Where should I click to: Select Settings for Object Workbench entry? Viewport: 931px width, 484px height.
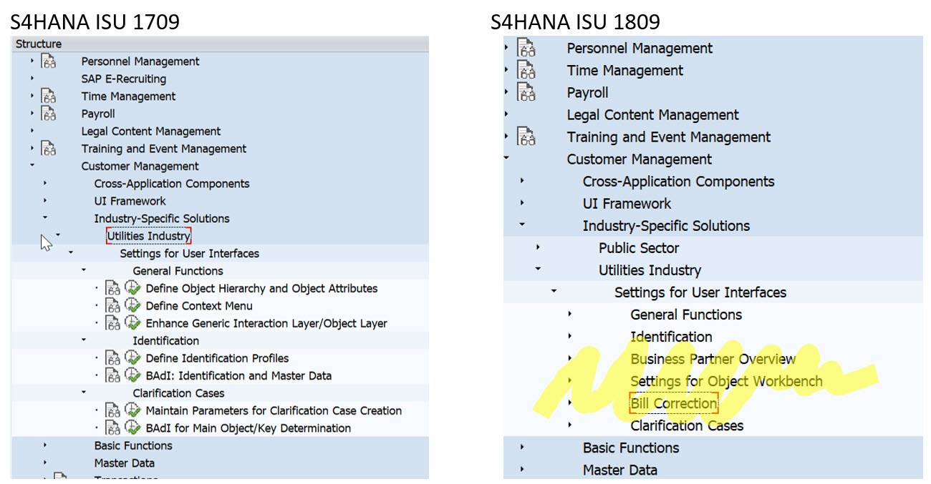(x=726, y=381)
